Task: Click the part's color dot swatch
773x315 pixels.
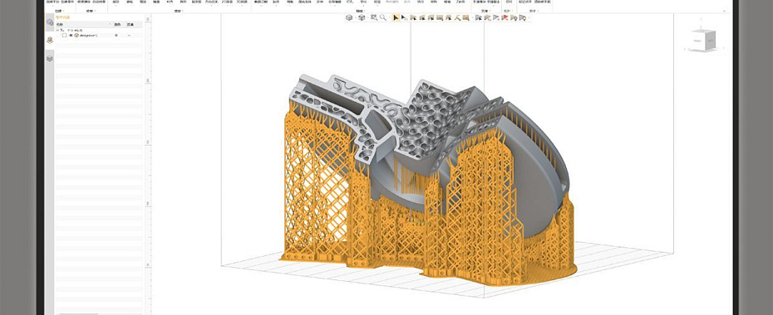Action: [116, 36]
